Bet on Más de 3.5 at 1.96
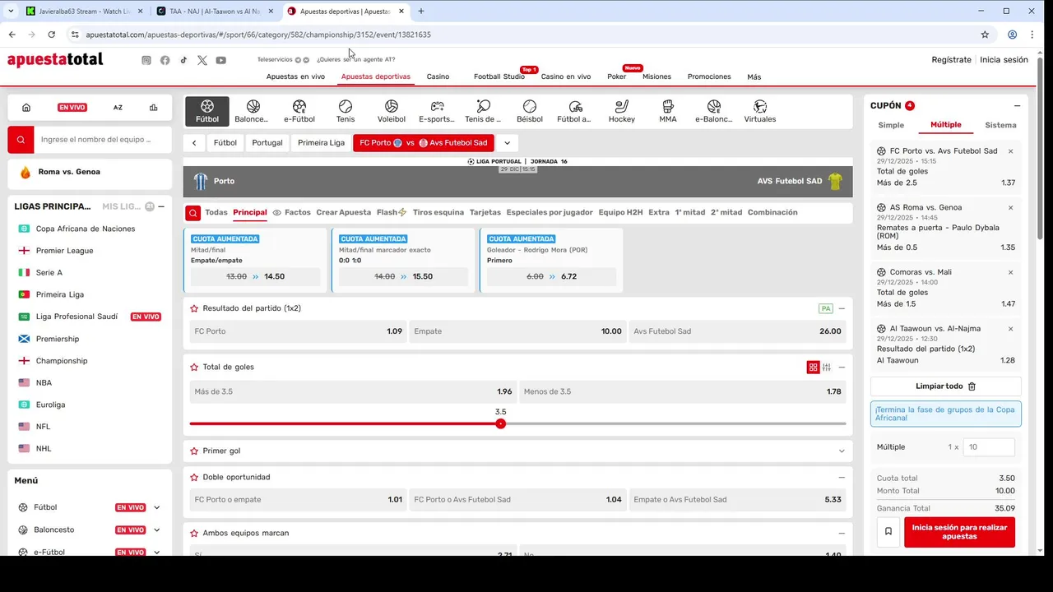Screen dimensions: 1053x592 [353, 392]
